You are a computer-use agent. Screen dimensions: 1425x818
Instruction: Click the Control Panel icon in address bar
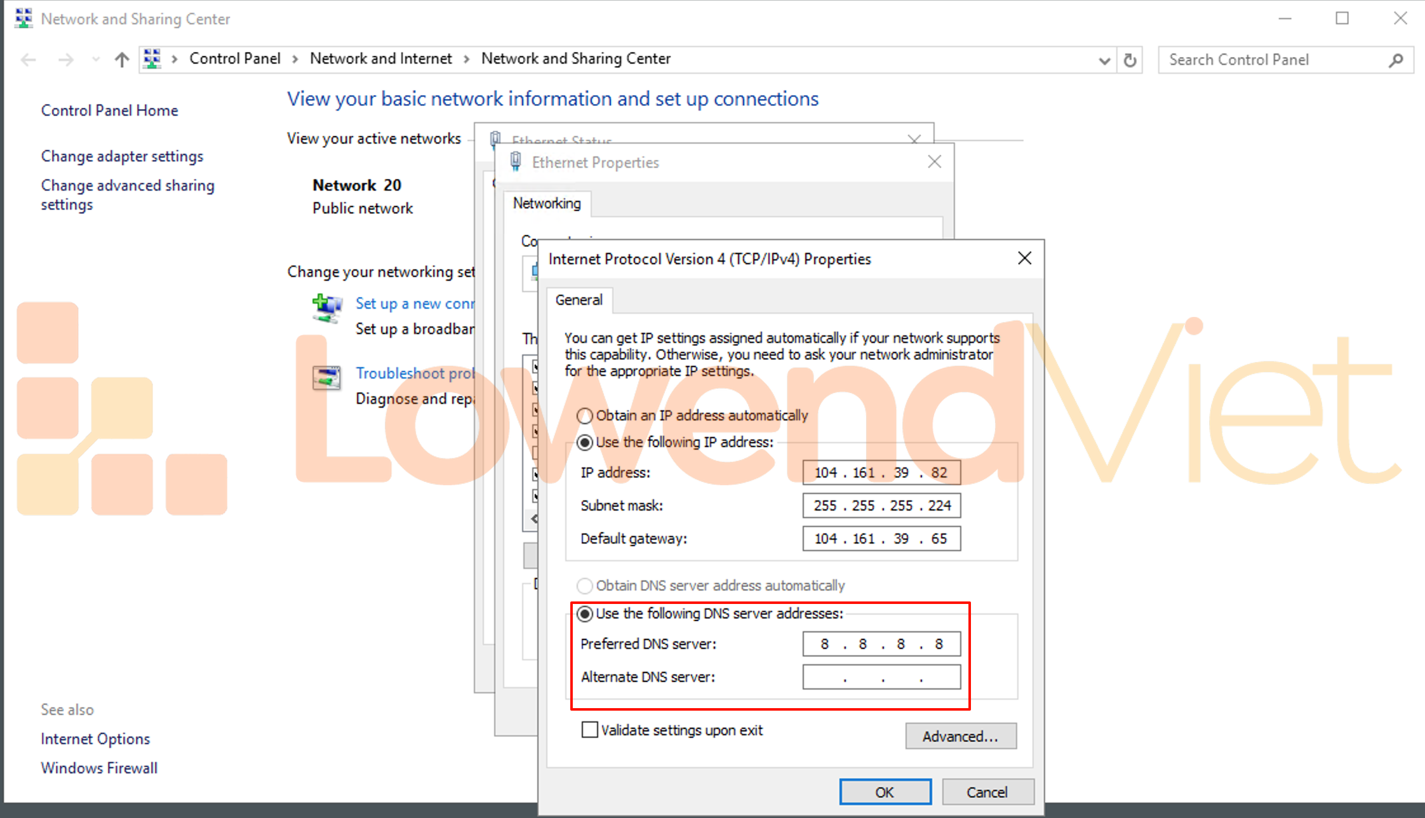152,59
